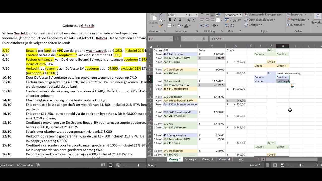Open Uitlijning dialog launcher
322x181 pixels.
(x=222, y=31)
